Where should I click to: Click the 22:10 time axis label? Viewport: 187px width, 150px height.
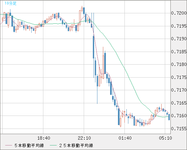click(x=84, y=138)
